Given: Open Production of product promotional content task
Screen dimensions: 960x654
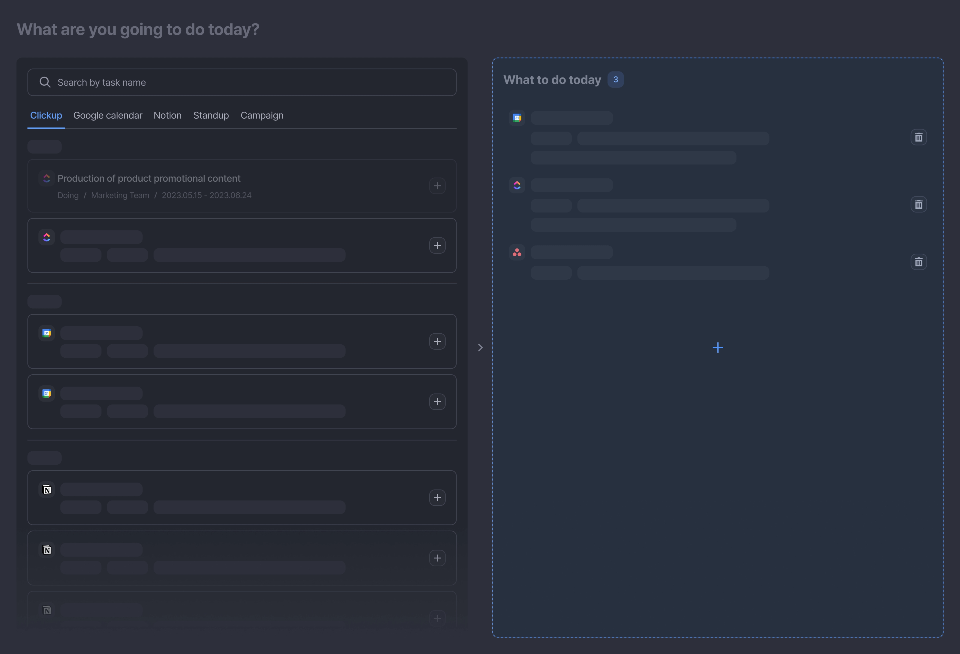Looking at the screenshot, I should tap(242, 186).
